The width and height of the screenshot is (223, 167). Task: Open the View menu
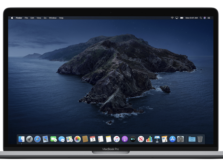click(39, 18)
